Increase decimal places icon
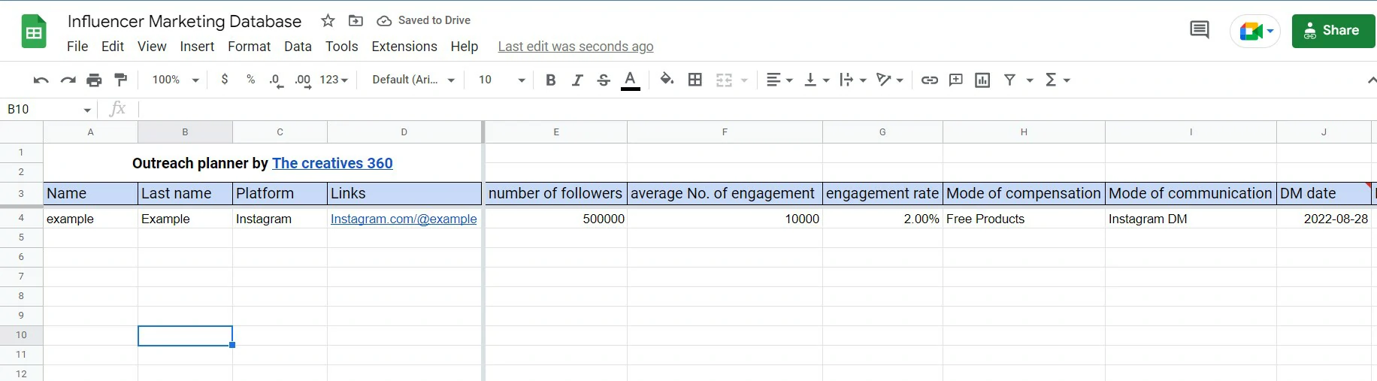The image size is (1377, 381). point(303,80)
